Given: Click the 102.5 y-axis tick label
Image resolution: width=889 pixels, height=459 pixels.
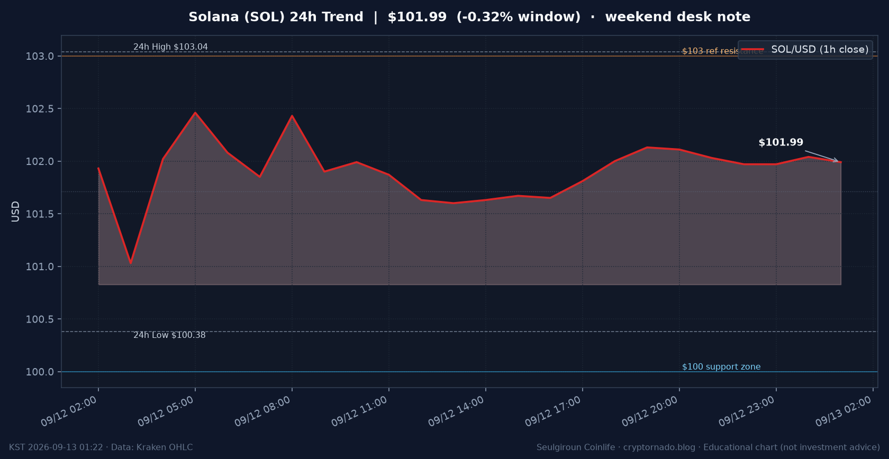Looking at the screenshot, I should pos(40,109).
